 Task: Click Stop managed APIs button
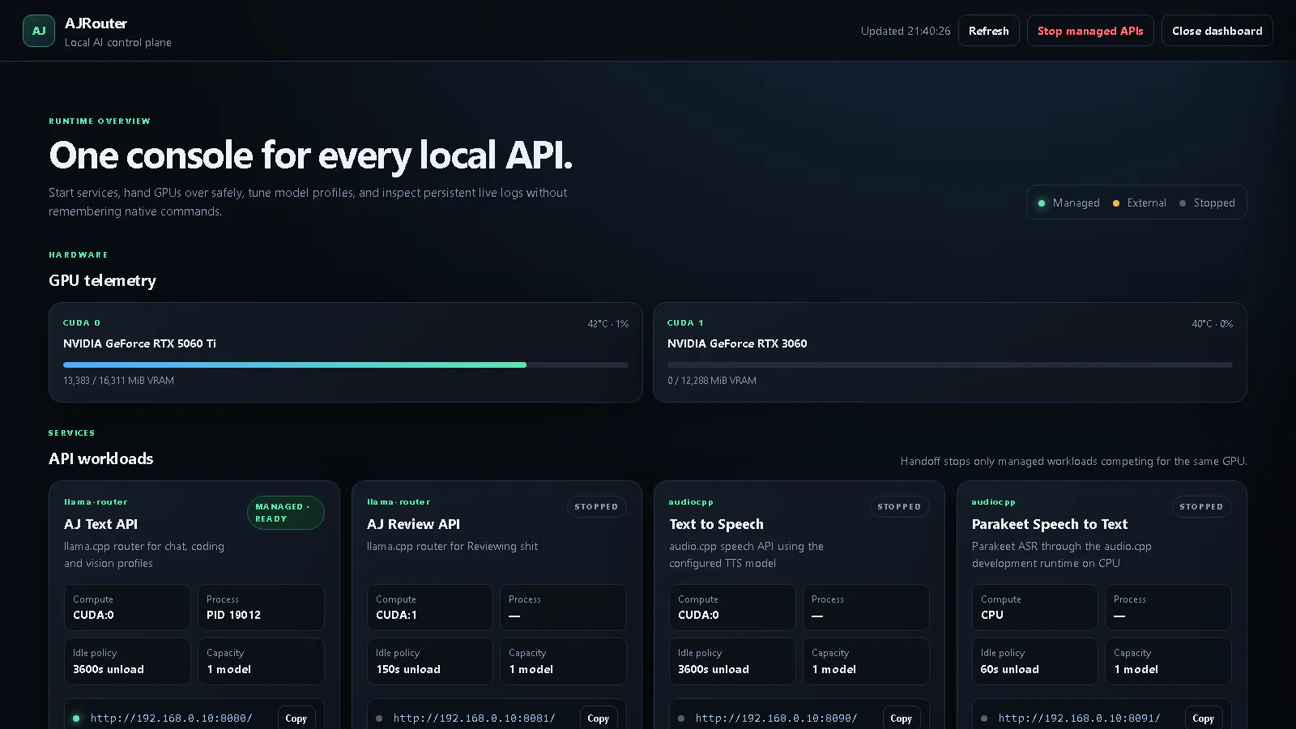click(1090, 31)
